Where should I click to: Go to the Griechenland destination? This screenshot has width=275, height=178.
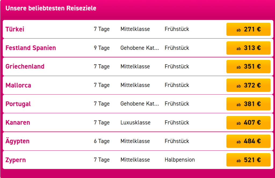tap(25, 66)
